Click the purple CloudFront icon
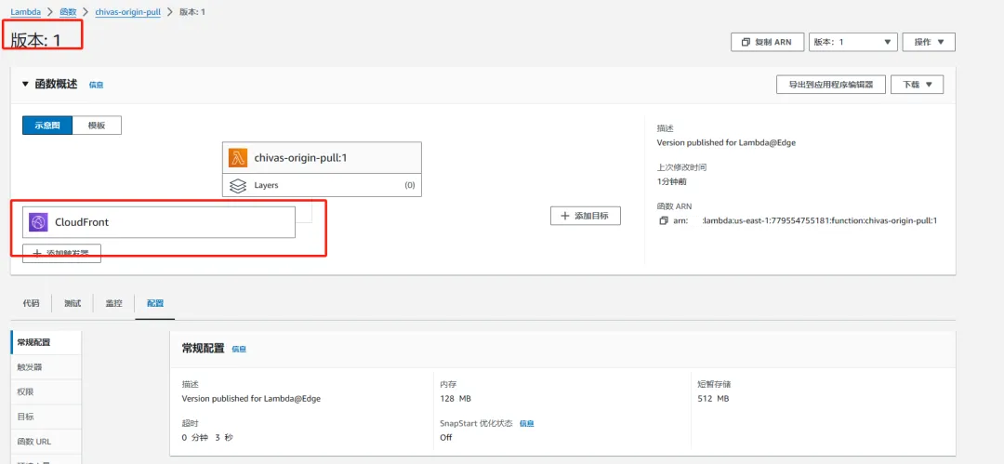The image size is (1004, 464). pyautogui.click(x=38, y=222)
